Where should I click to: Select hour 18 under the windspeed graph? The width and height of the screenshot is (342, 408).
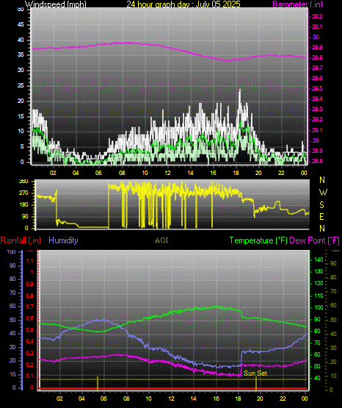pos(236,173)
